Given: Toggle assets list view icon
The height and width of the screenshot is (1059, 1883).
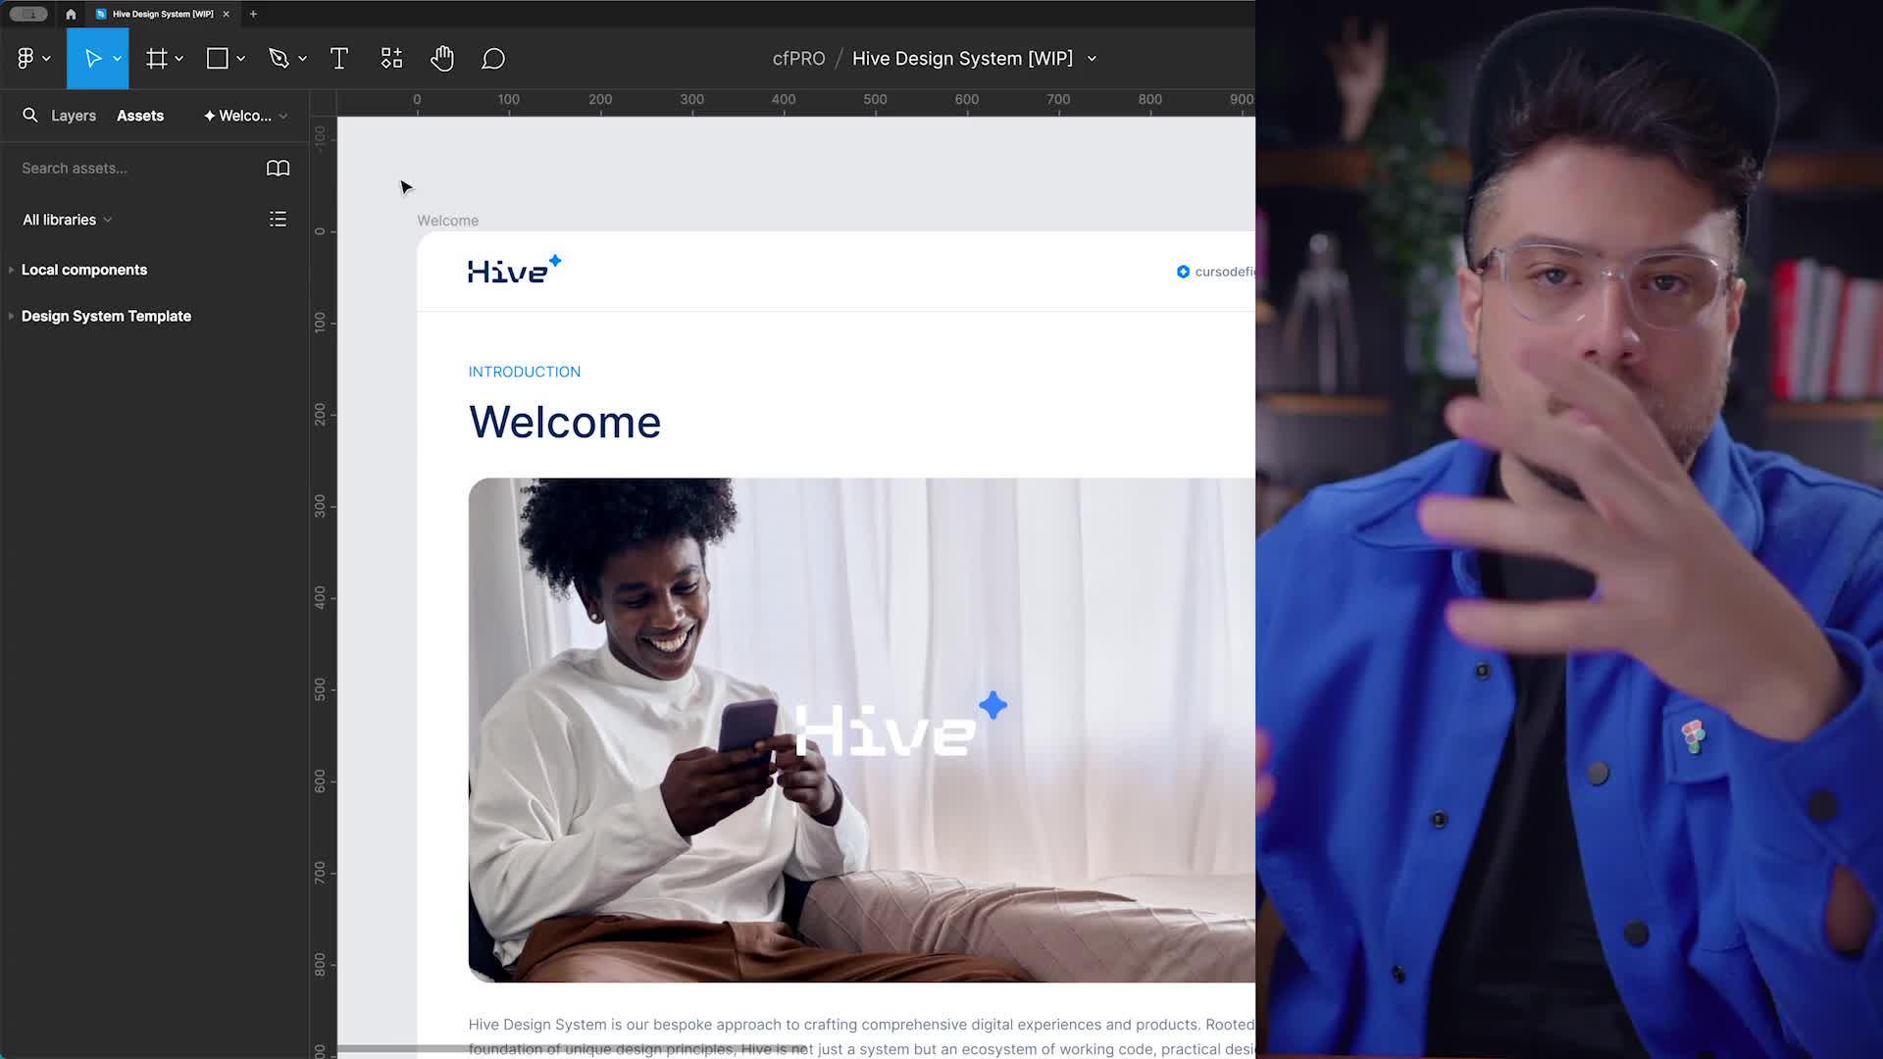Looking at the screenshot, I should click(279, 220).
